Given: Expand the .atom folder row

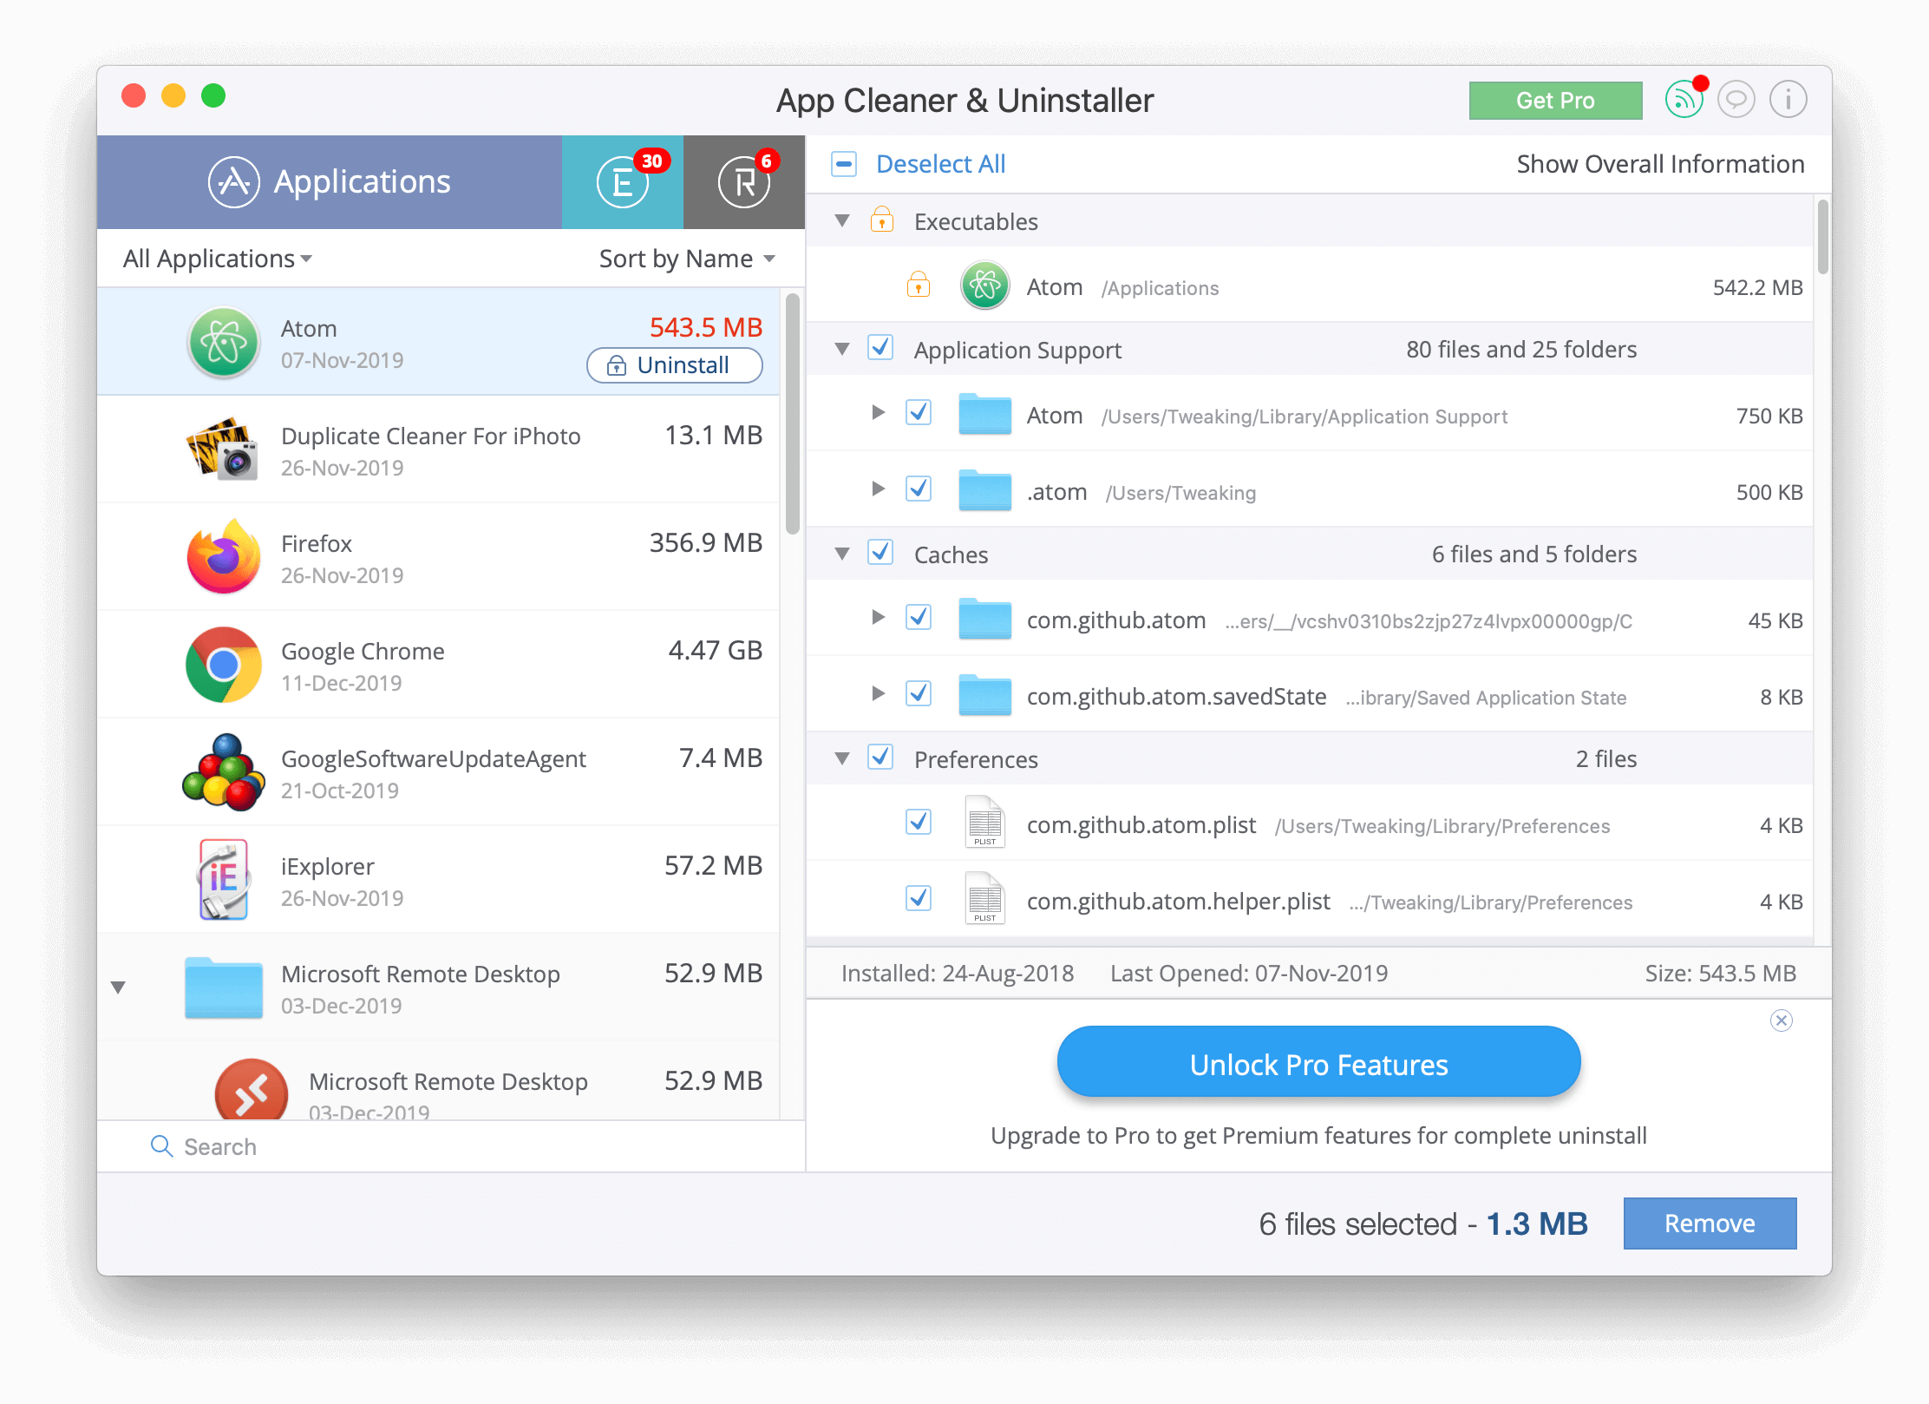Looking at the screenshot, I should (878, 489).
